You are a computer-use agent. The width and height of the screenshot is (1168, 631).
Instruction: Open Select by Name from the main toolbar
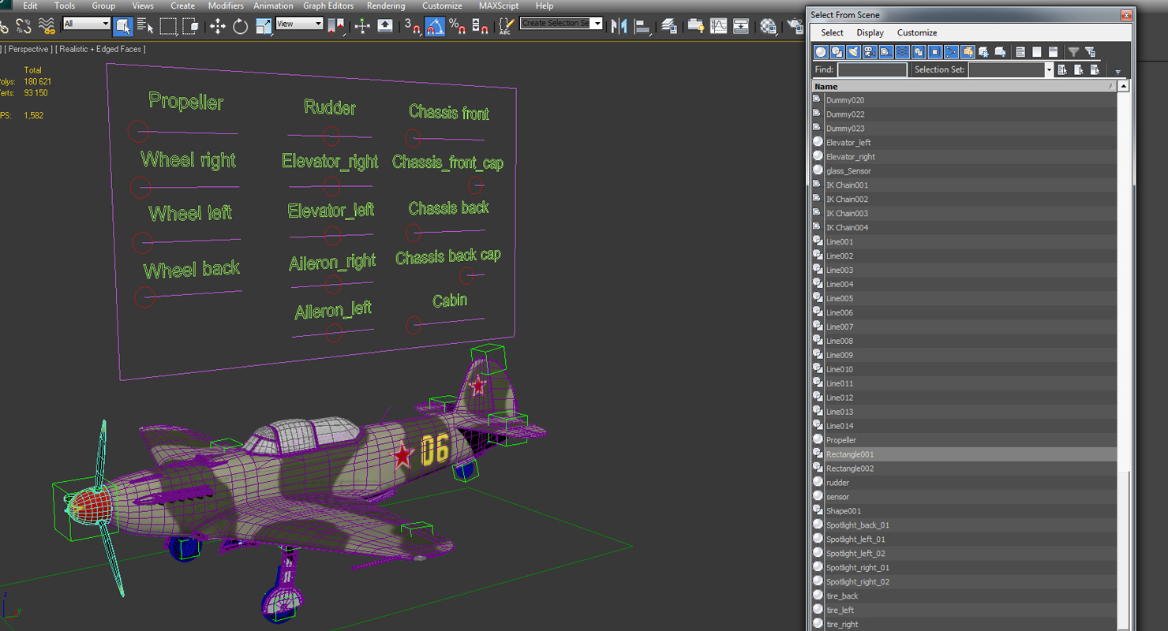(x=145, y=25)
